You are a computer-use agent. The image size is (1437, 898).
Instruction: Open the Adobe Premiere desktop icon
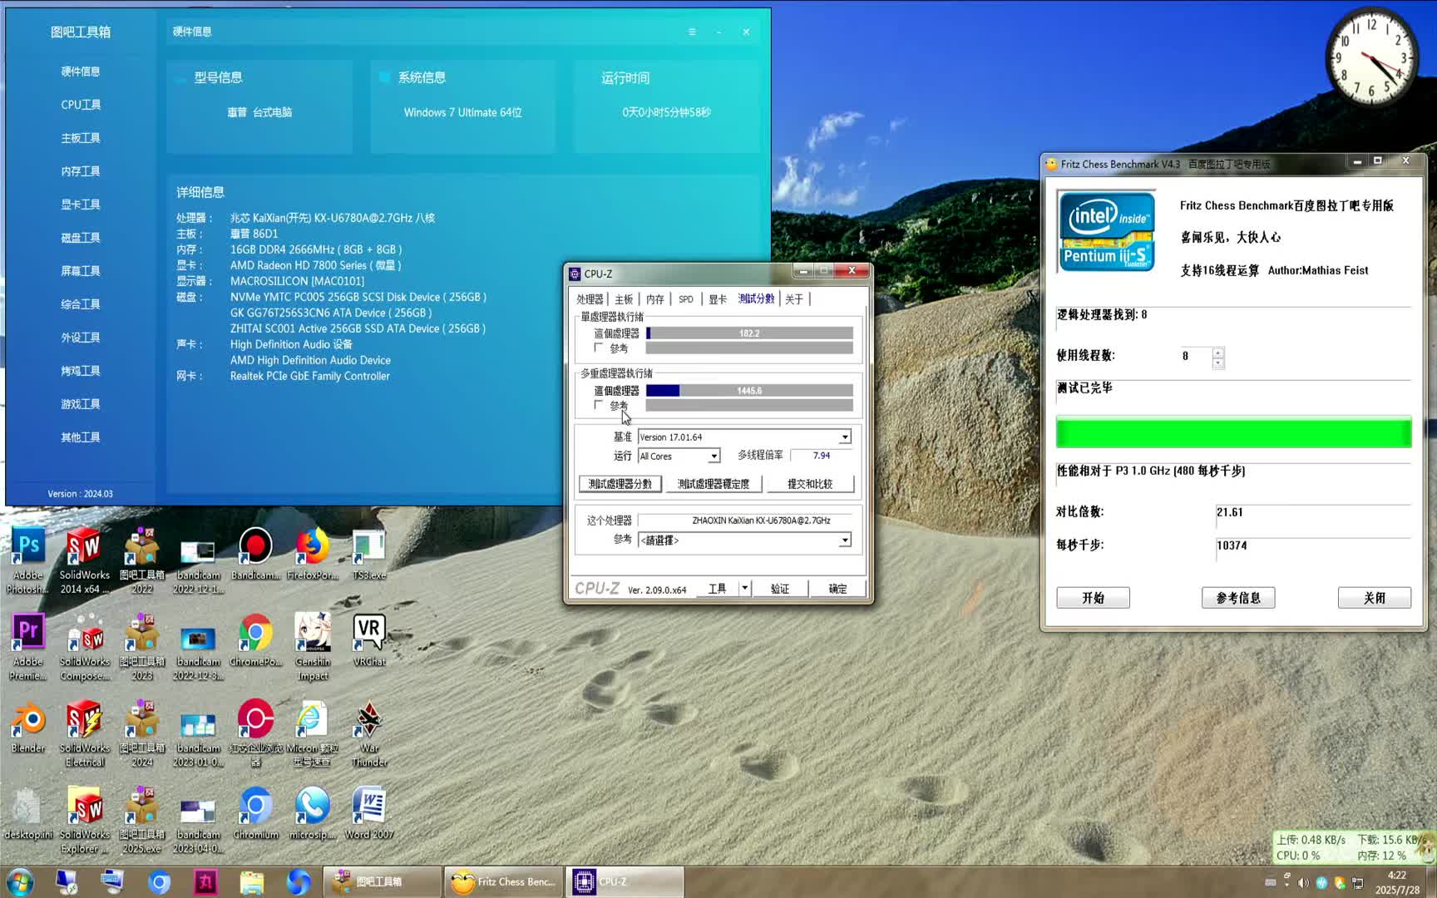(x=28, y=635)
